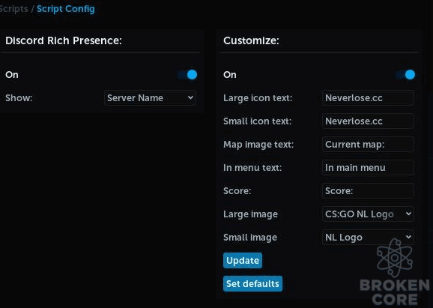Click the Update button
This screenshot has height=308, width=433.
coord(243,261)
